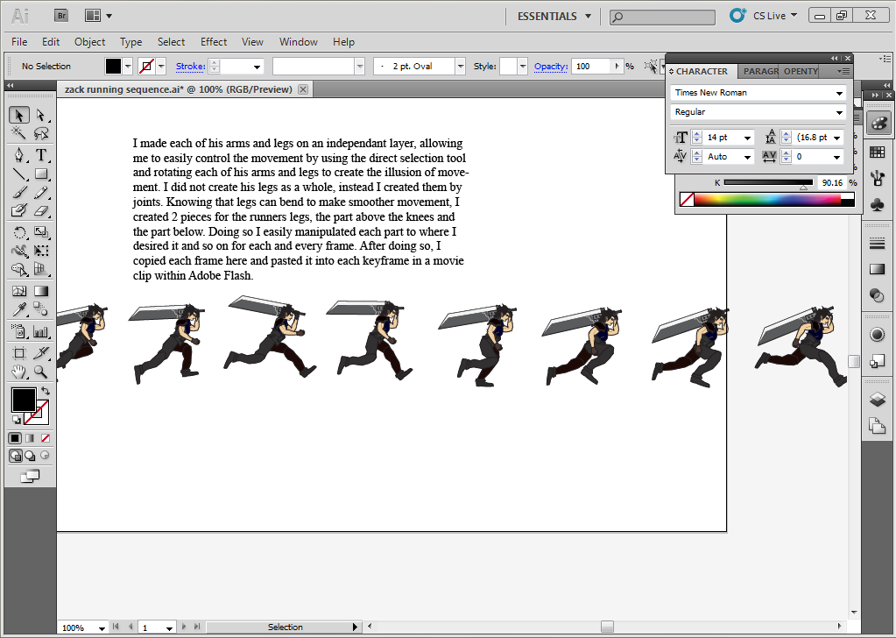Open the Effect menu
This screenshot has height=638, width=896.
pyautogui.click(x=214, y=42)
